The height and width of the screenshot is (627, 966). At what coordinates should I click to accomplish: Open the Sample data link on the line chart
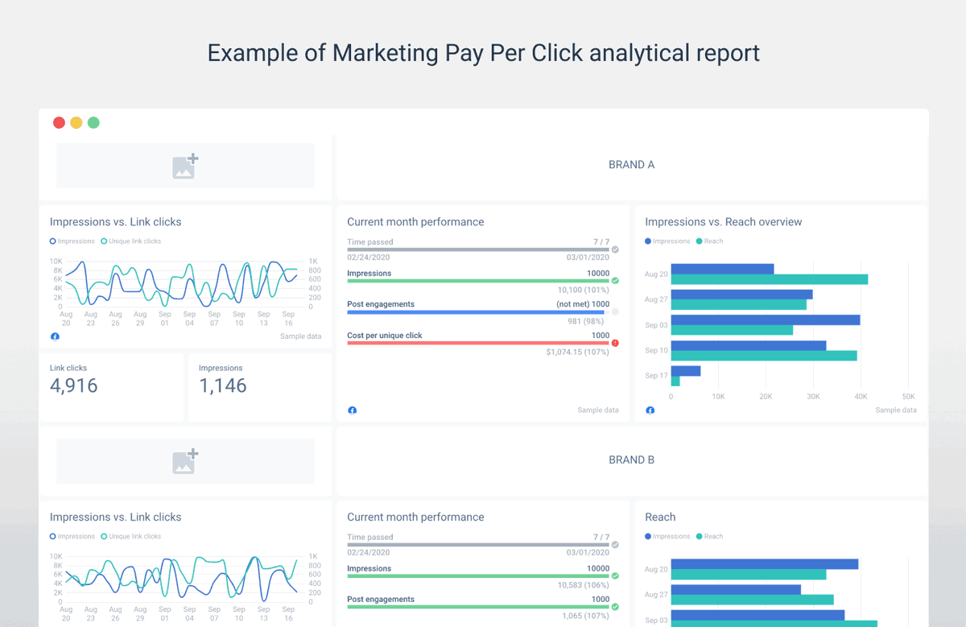tap(300, 336)
